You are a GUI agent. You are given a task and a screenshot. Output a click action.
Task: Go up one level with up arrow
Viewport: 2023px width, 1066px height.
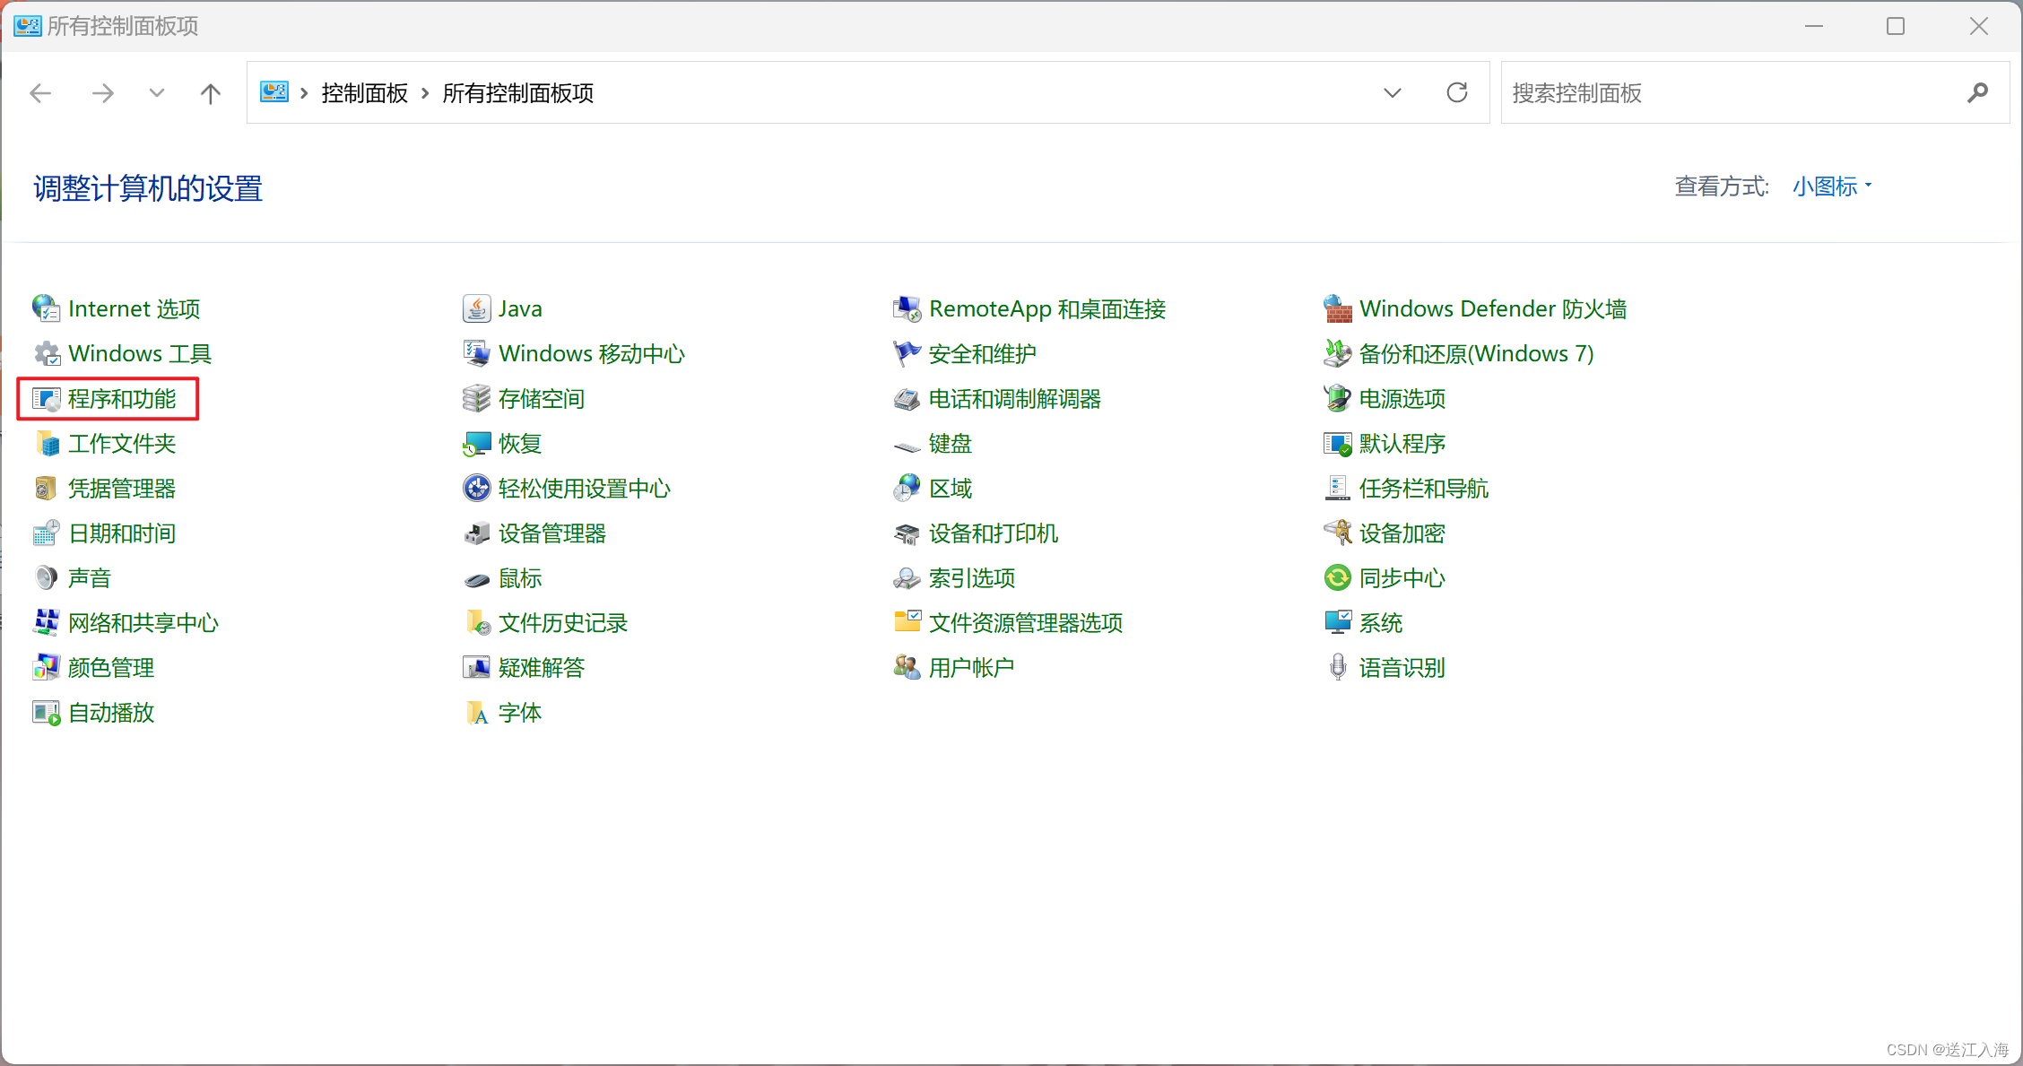click(211, 93)
